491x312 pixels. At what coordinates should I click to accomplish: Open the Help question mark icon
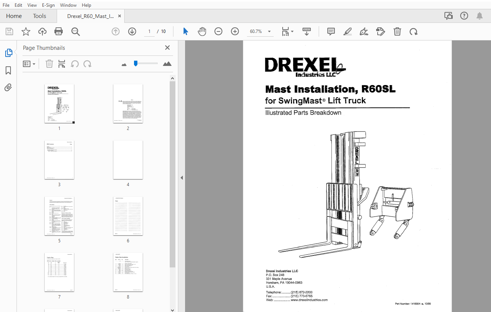pyautogui.click(x=464, y=16)
